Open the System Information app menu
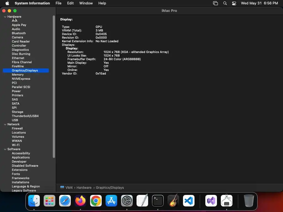This screenshot has height=212, width=283. [x=32, y=3]
